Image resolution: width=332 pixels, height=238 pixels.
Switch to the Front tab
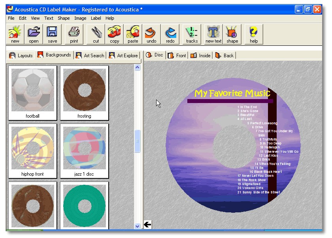click(x=177, y=55)
